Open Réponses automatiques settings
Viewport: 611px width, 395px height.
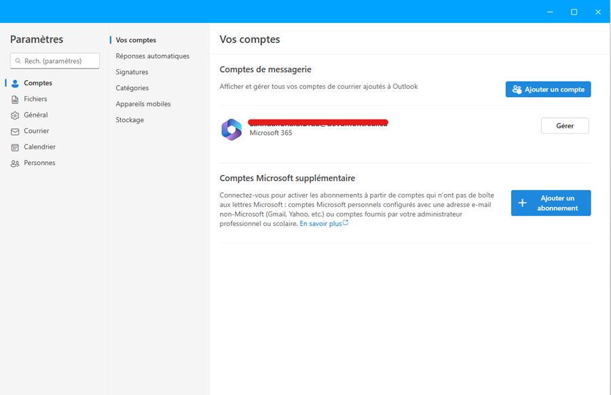[x=152, y=56]
